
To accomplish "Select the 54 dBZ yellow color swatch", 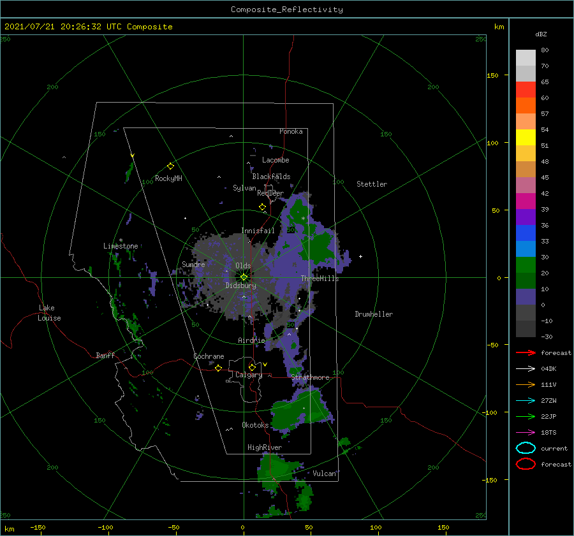I will pos(526,137).
